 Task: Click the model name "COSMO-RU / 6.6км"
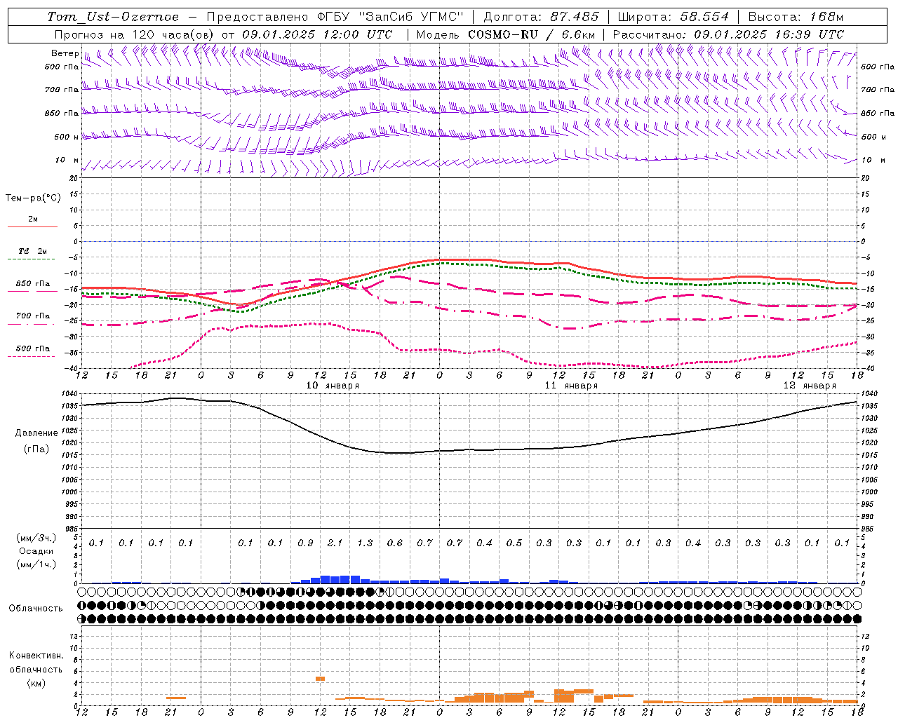[532, 34]
